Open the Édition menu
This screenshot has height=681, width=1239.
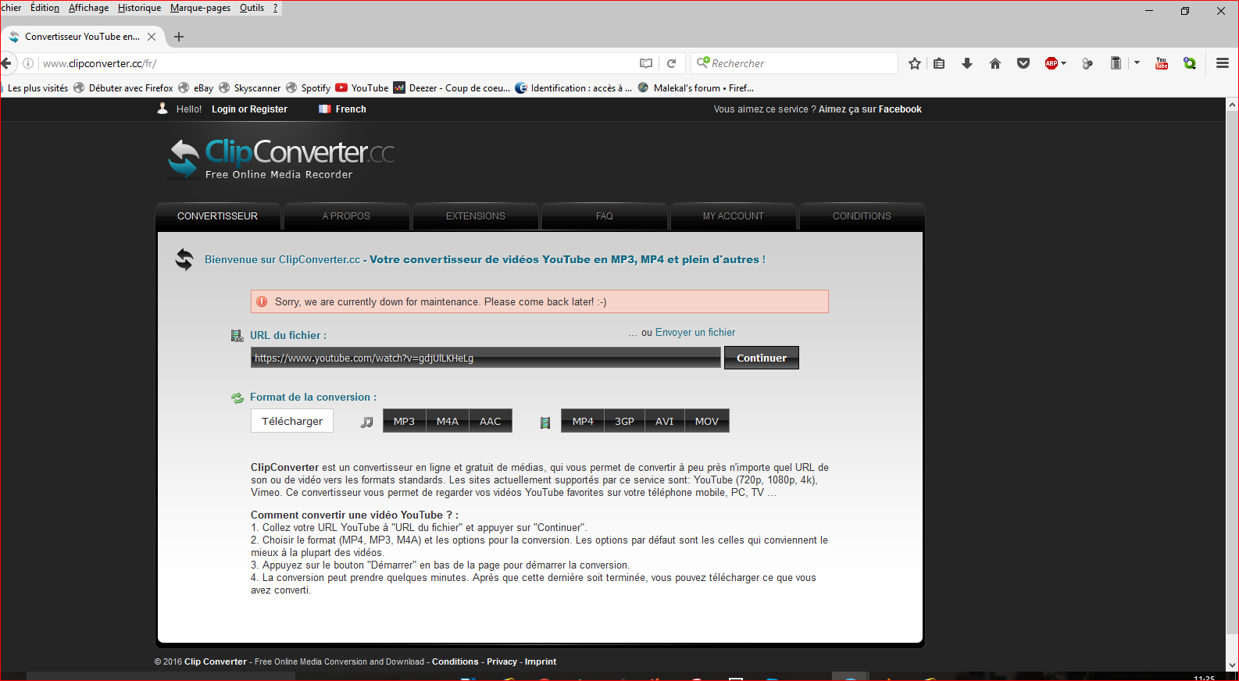click(x=45, y=8)
